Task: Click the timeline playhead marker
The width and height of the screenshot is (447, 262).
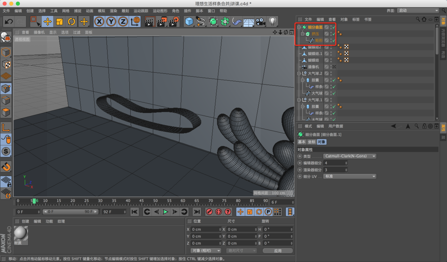Action: (34, 201)
